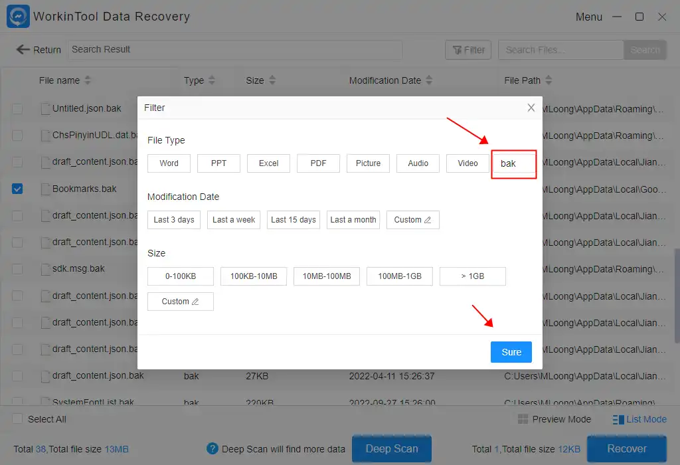Click the Recover button
Viewport: 680px width, 465px height.
click(x=627, y=448)
